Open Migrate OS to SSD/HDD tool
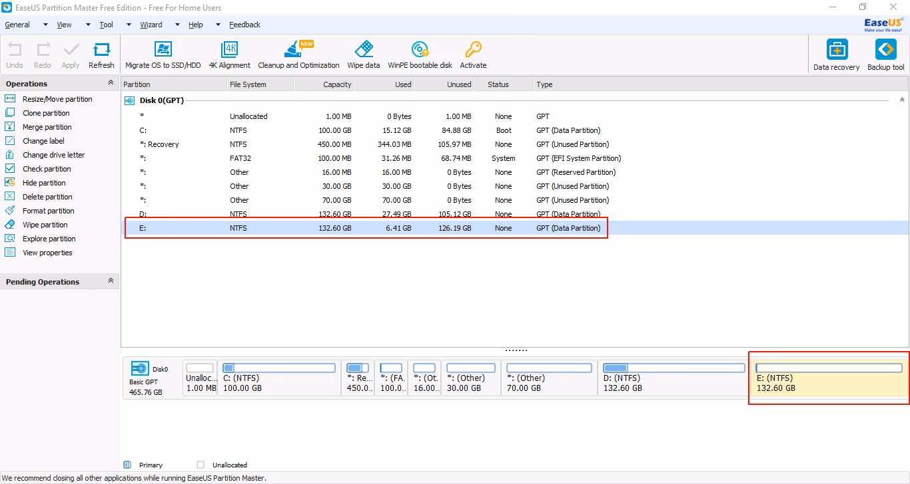Screen dimensions: 910x484 click(163, 55)
